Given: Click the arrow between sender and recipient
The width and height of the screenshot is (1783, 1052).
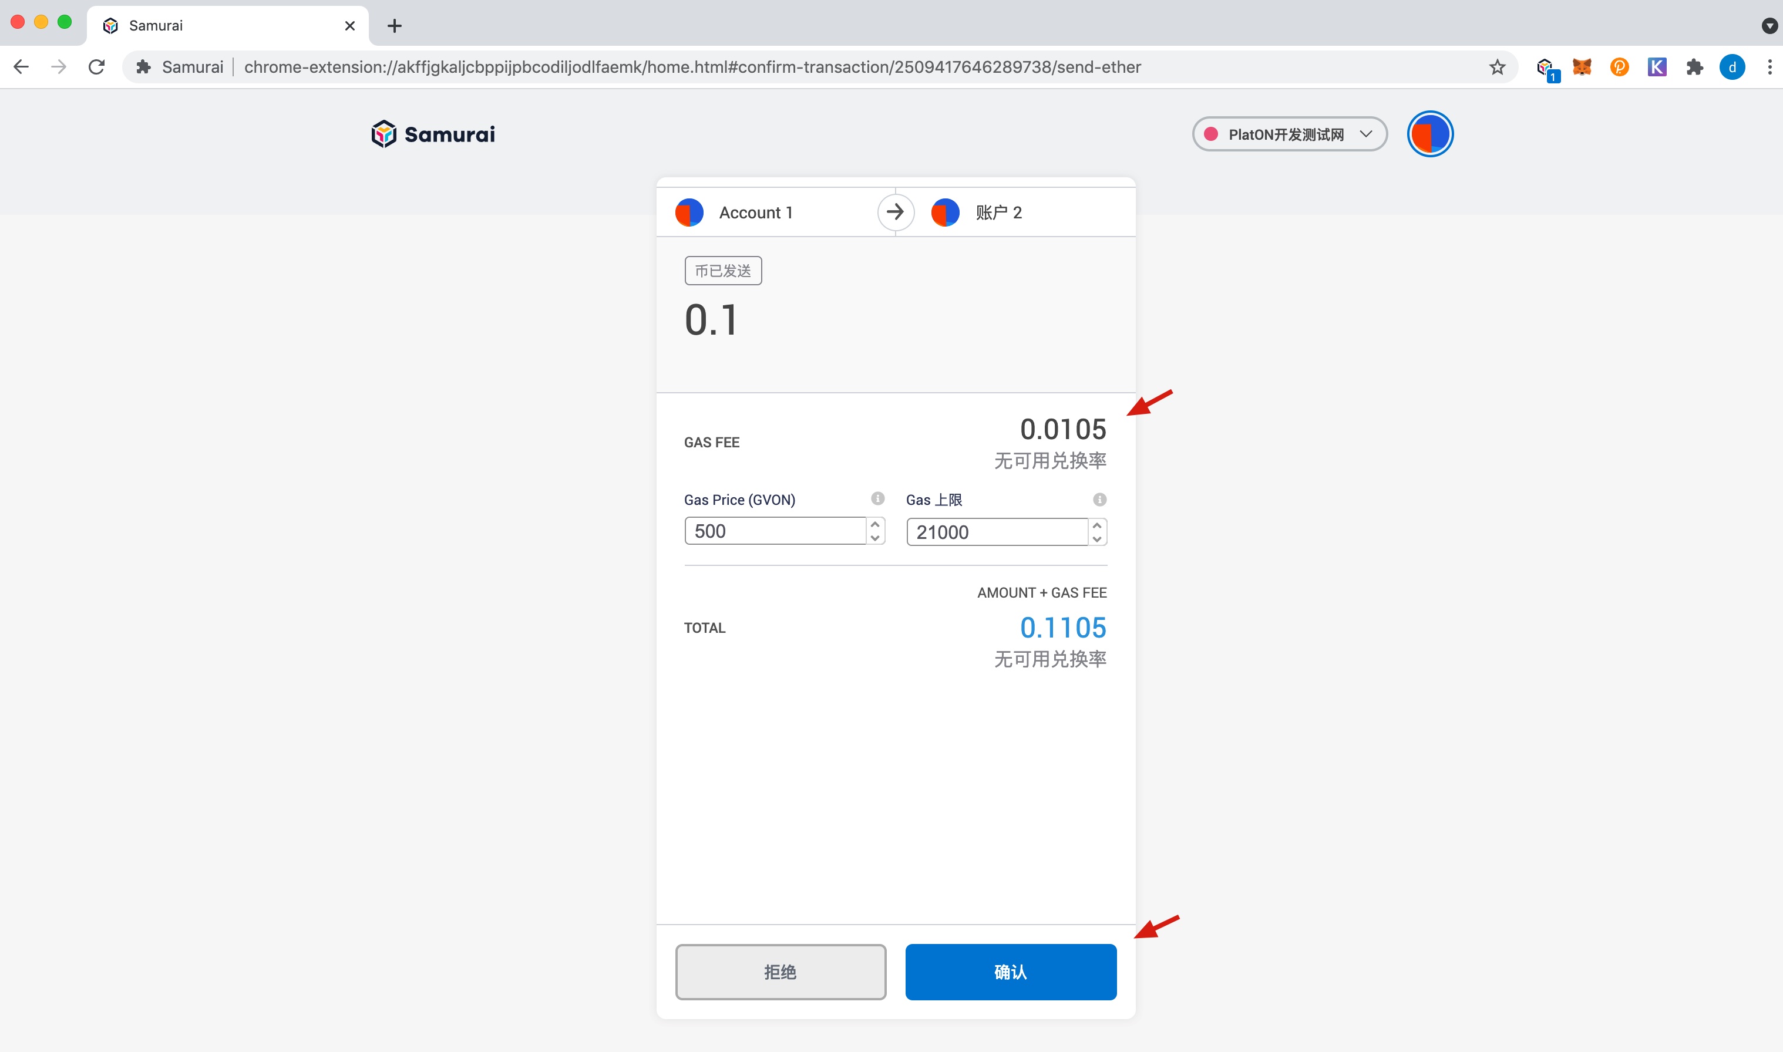Looking at the screenshot, I should pos(896,211).
